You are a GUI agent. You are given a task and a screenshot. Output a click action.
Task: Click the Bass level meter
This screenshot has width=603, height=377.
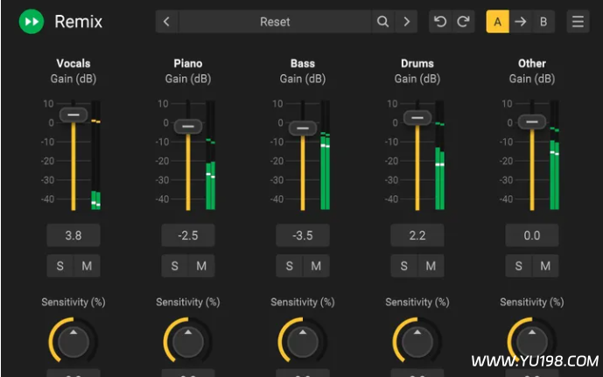point(325,155)
